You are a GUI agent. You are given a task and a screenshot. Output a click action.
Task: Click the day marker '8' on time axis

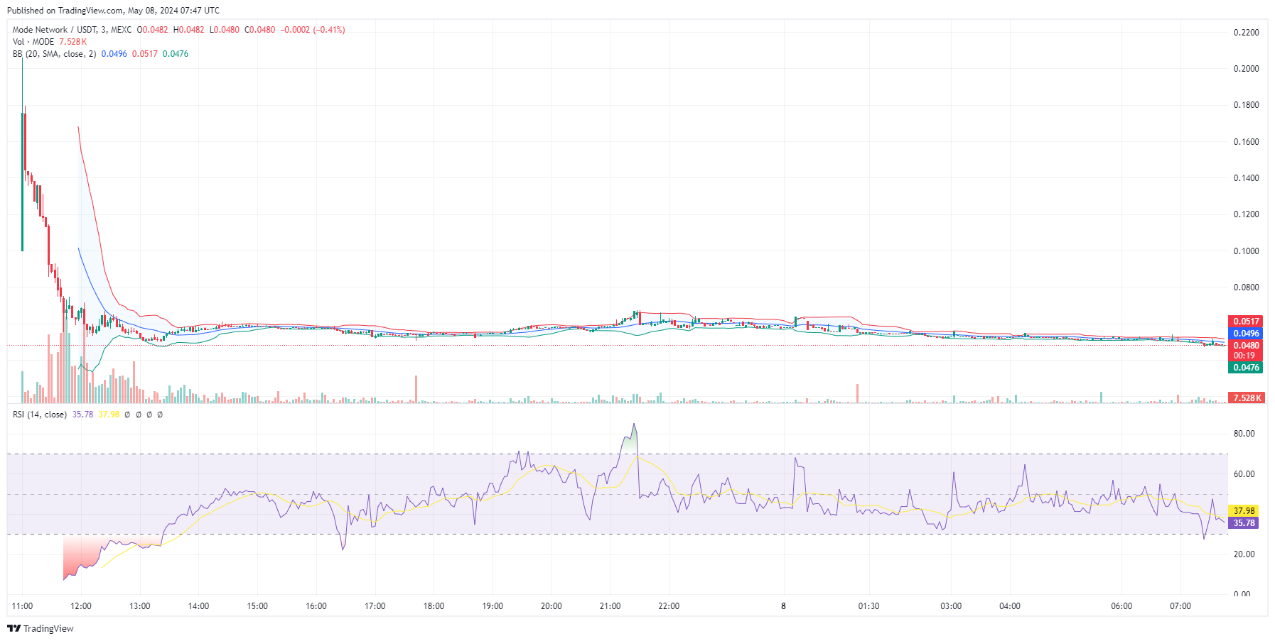pos(783,606)
